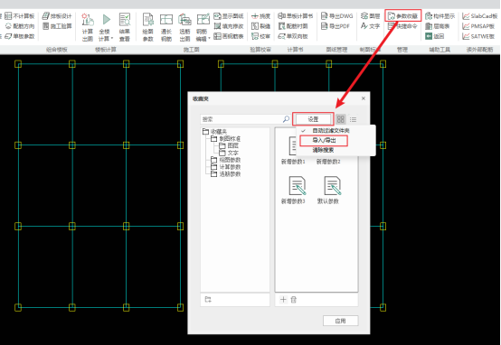Toggle the checked auto-filter folder option
This screenshot has width=501, height=345.
click(x=330, y=131)
